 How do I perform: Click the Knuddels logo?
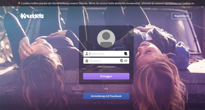point(32,16)
